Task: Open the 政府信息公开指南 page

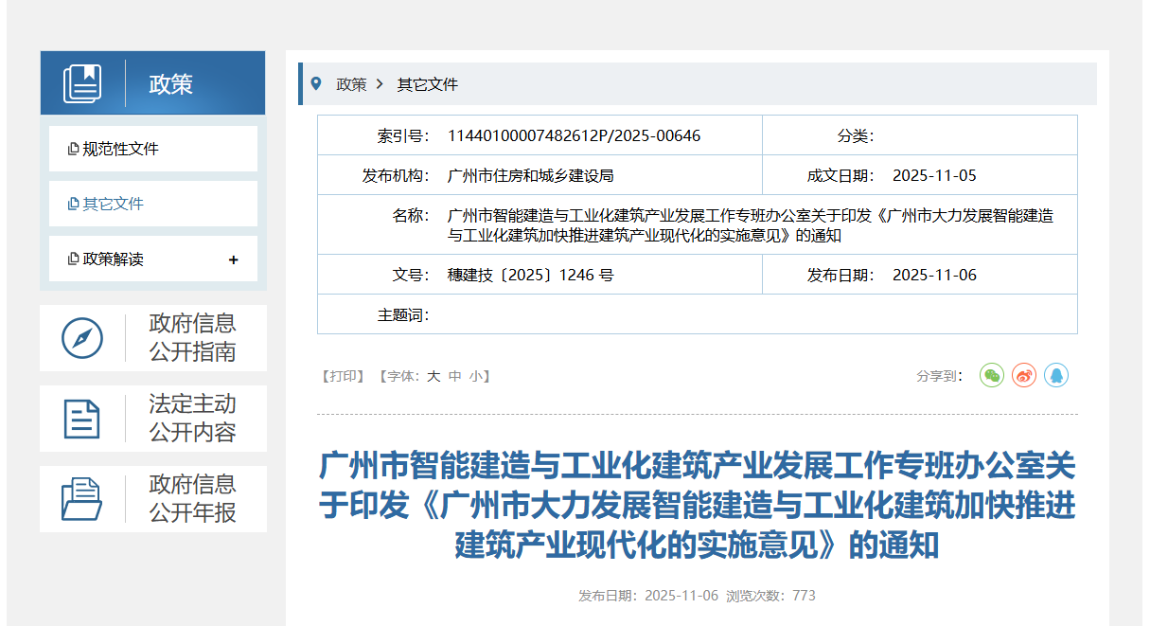Action: point(190,337)
